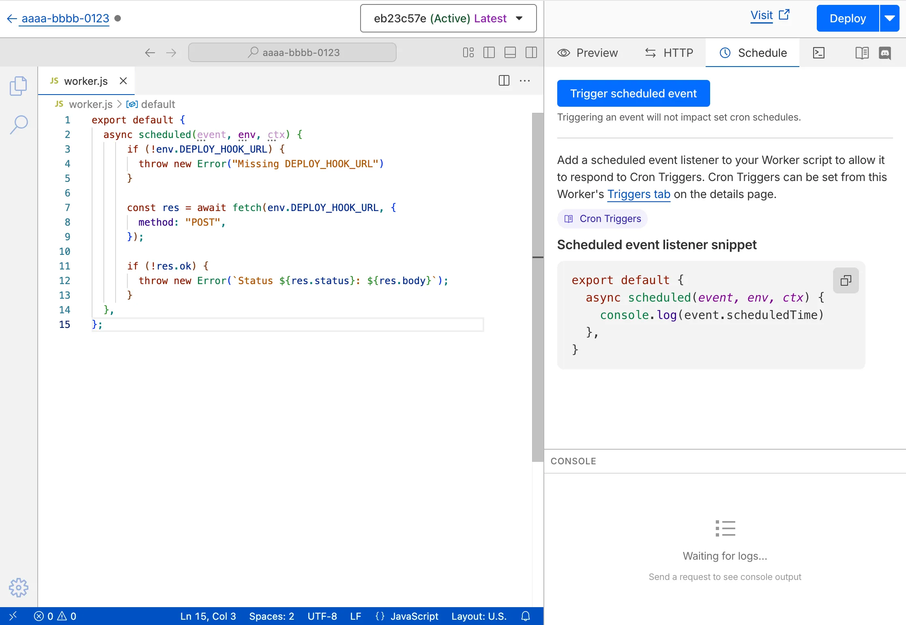Image resolution: width=906 pixels, height=625 pixels.
Task: Open the Search icon in activity bar
Action: (x=18, y=125)
